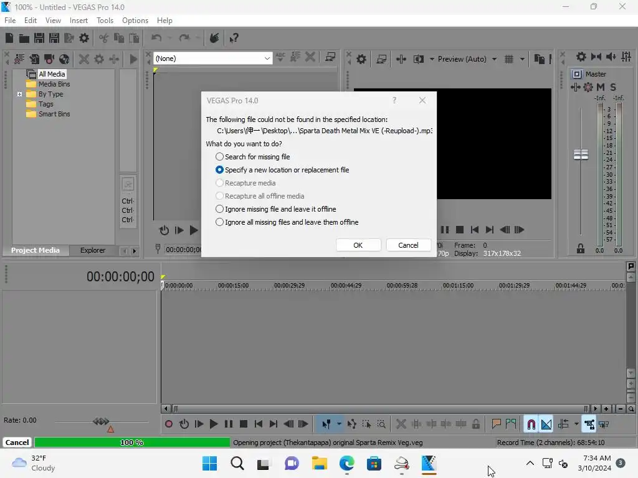Toggle the Auto Ripple icon
Viewport: 638px width, 478px height.
(x=563, y=424)
